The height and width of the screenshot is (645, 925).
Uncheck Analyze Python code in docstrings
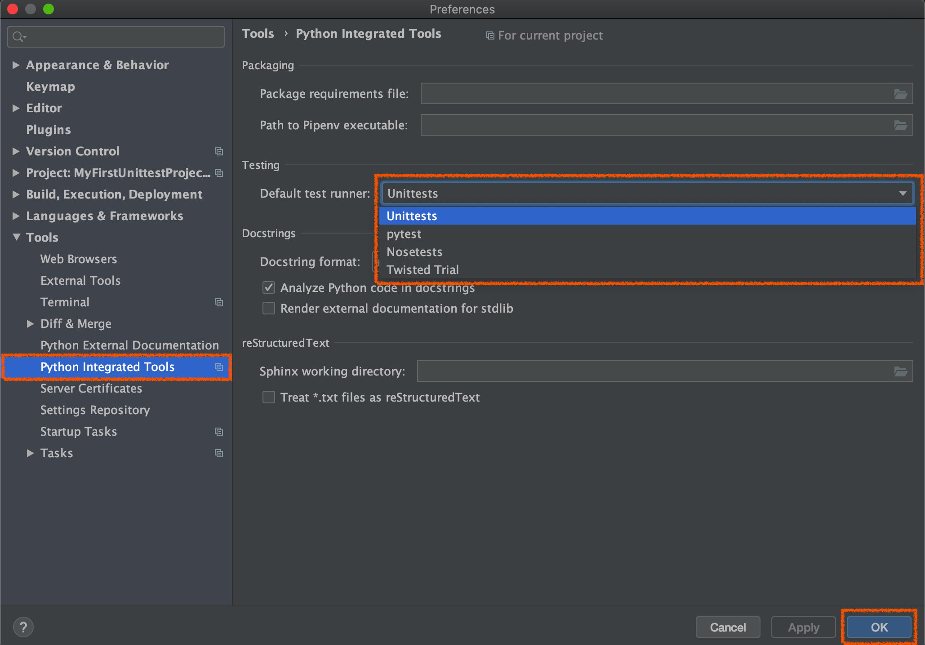269,287
